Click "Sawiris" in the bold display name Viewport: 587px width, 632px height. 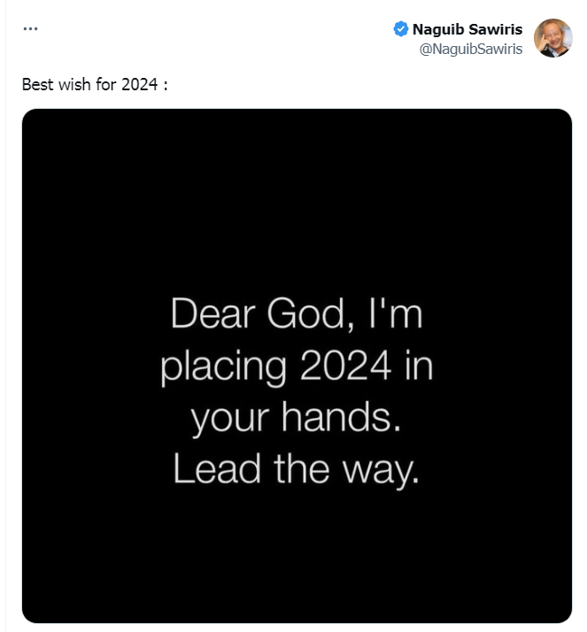pos(494,29)
